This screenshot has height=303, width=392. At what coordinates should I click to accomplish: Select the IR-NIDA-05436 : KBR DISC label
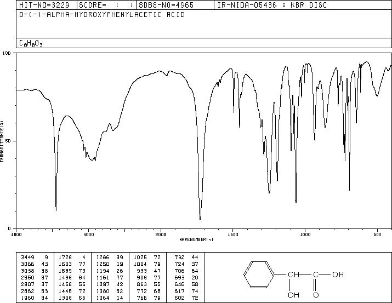pos(272,5)
